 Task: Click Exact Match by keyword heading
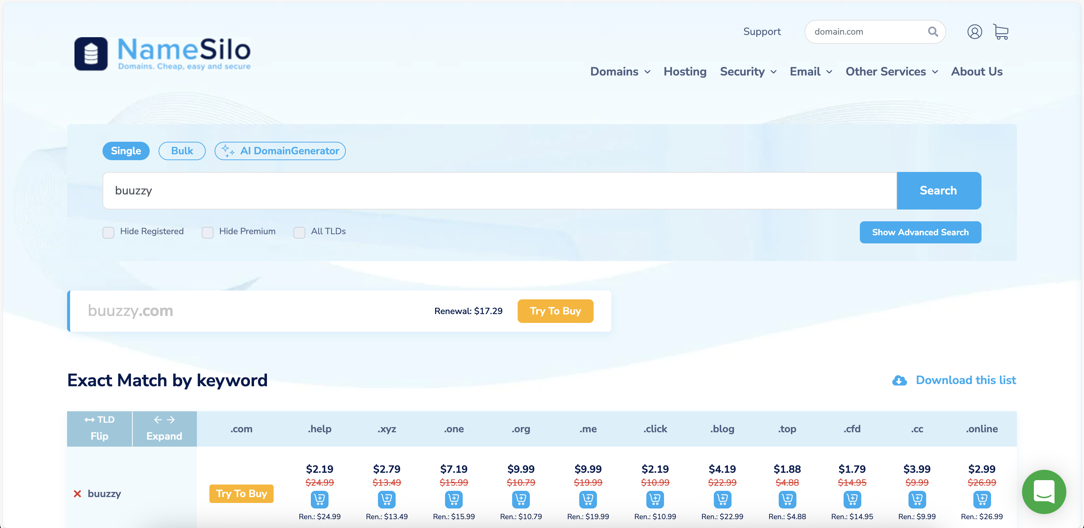click(167, 380)
